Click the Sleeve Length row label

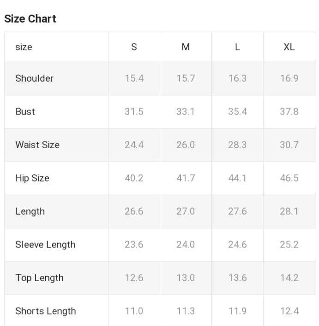45,245
